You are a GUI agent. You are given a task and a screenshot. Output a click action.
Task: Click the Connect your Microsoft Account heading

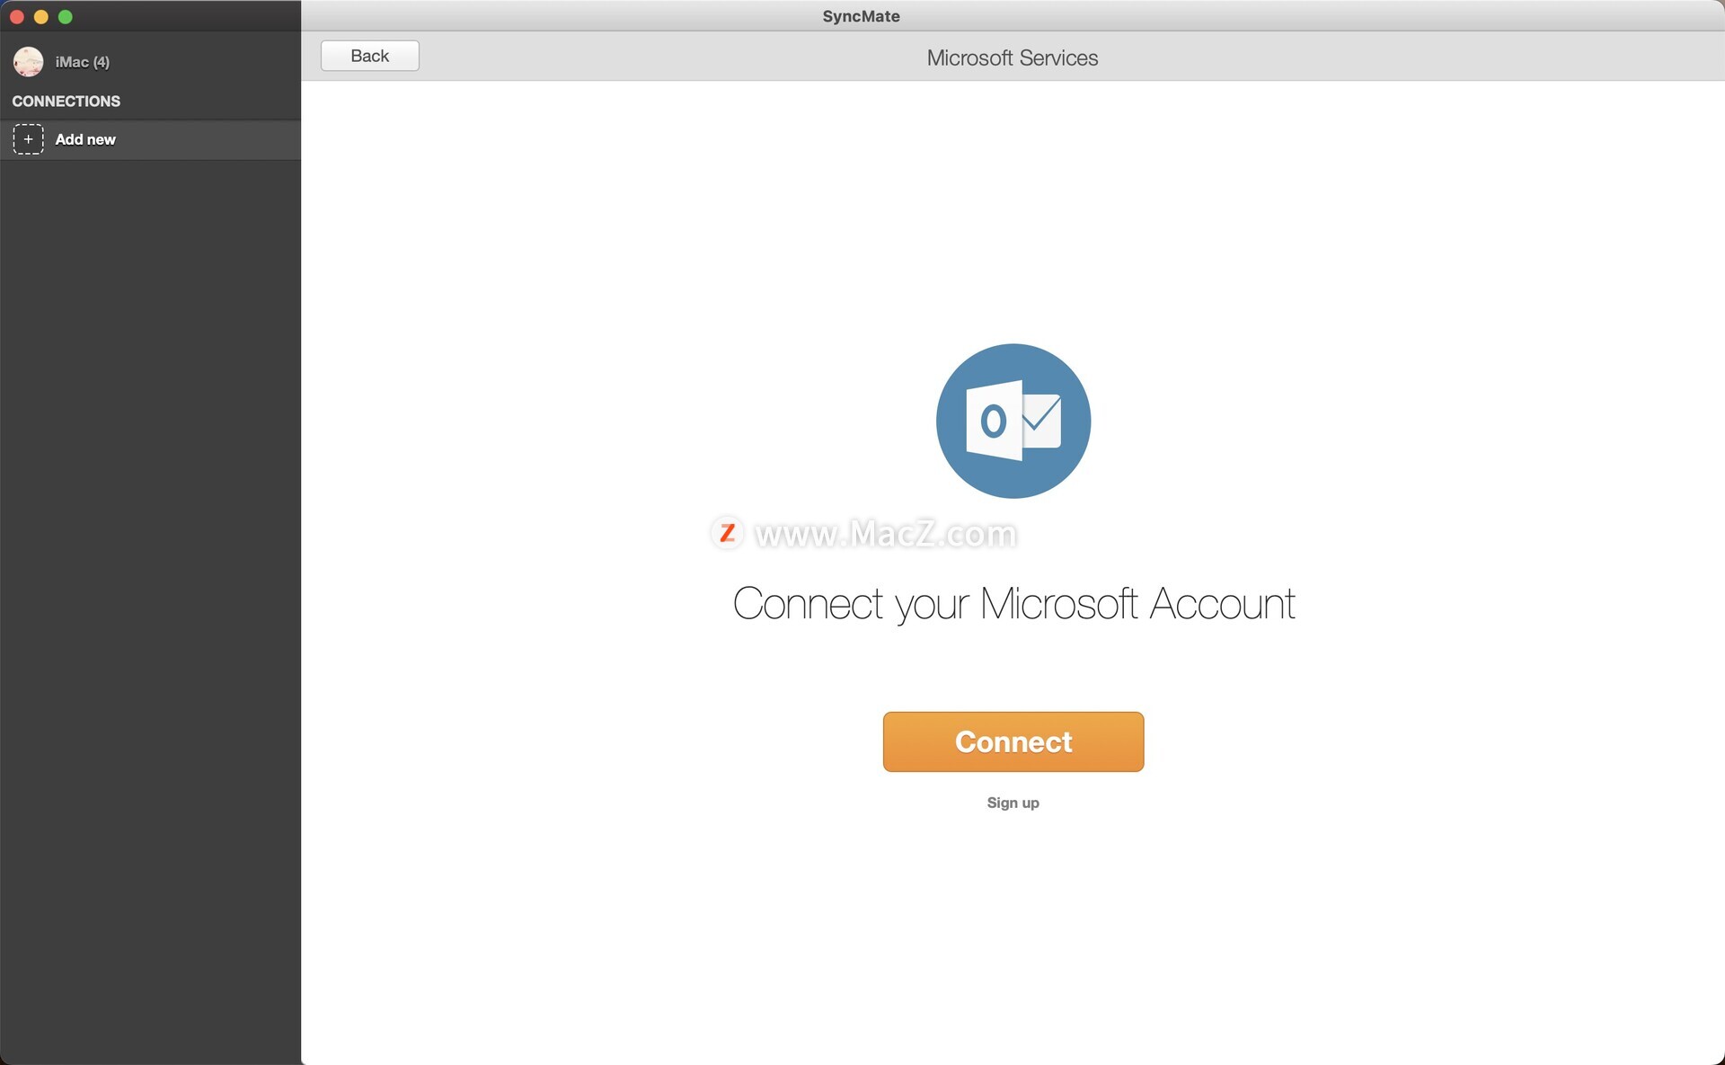click(1013, 603)
